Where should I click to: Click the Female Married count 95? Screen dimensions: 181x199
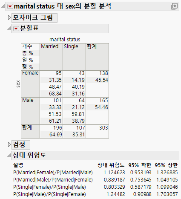[x=58, y=73]
